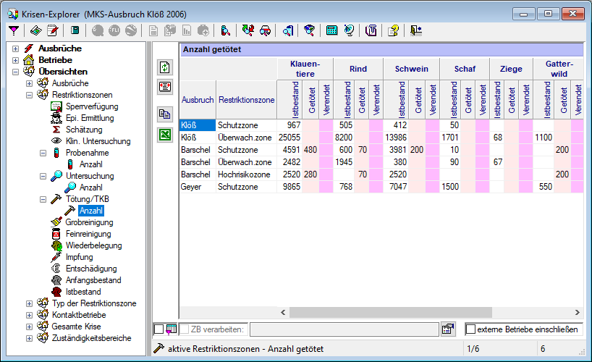Open Entschädigung tree entry
The image size is (592, 362).
pyautogui.click(x=91, y=269)
